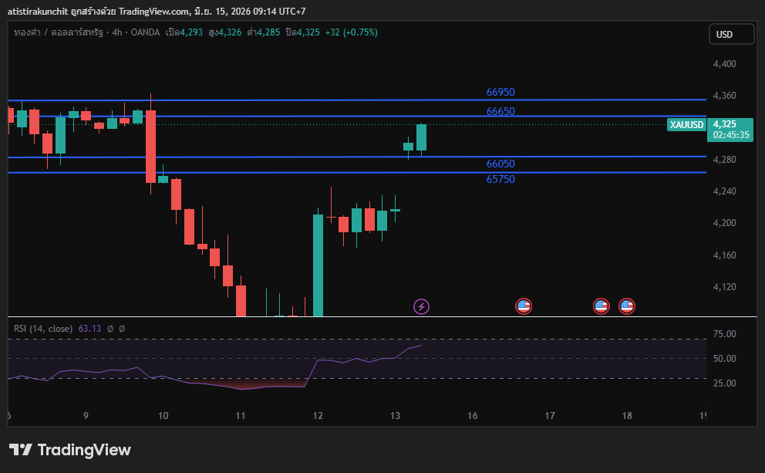The width and height of the screenshot is (765, 473).
Task: Click date 11 on the time axis
Action: pos(241,416)
